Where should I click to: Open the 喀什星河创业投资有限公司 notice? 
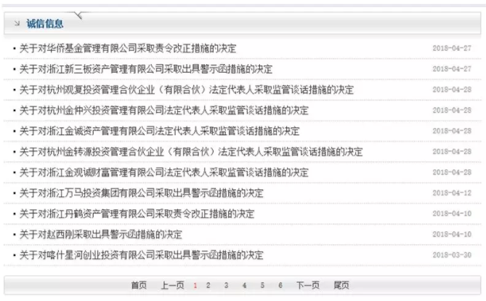141,256
